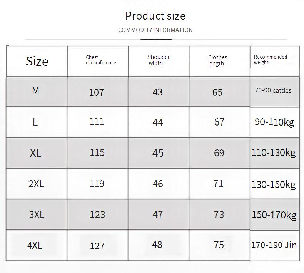Viewport: 304px width, 273px height.
Task: Click the Recommended weight header
Action: [270, 60]
